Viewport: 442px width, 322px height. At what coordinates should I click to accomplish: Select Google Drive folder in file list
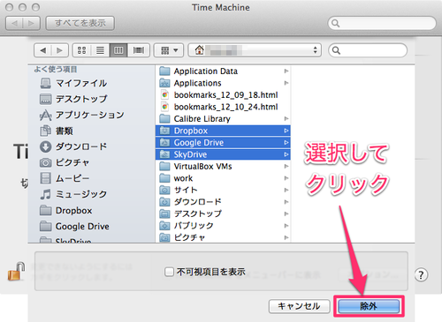[223, 143]
